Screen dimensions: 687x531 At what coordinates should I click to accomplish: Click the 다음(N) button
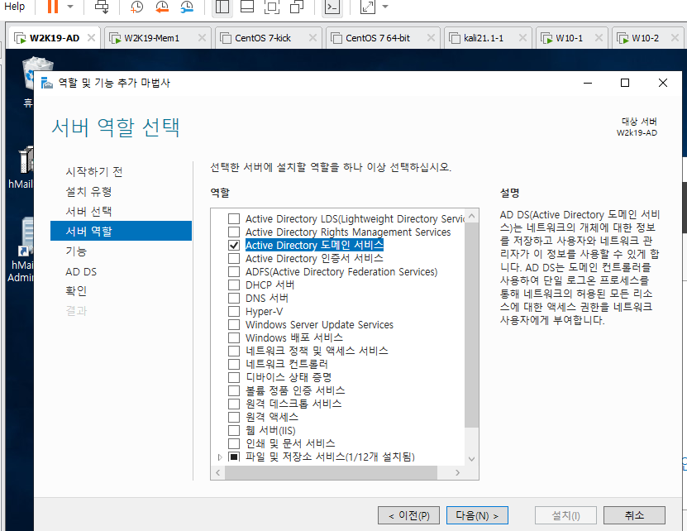click(477, 515)
